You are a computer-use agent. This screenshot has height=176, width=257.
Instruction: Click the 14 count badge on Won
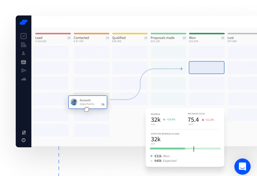coord(223,38)
